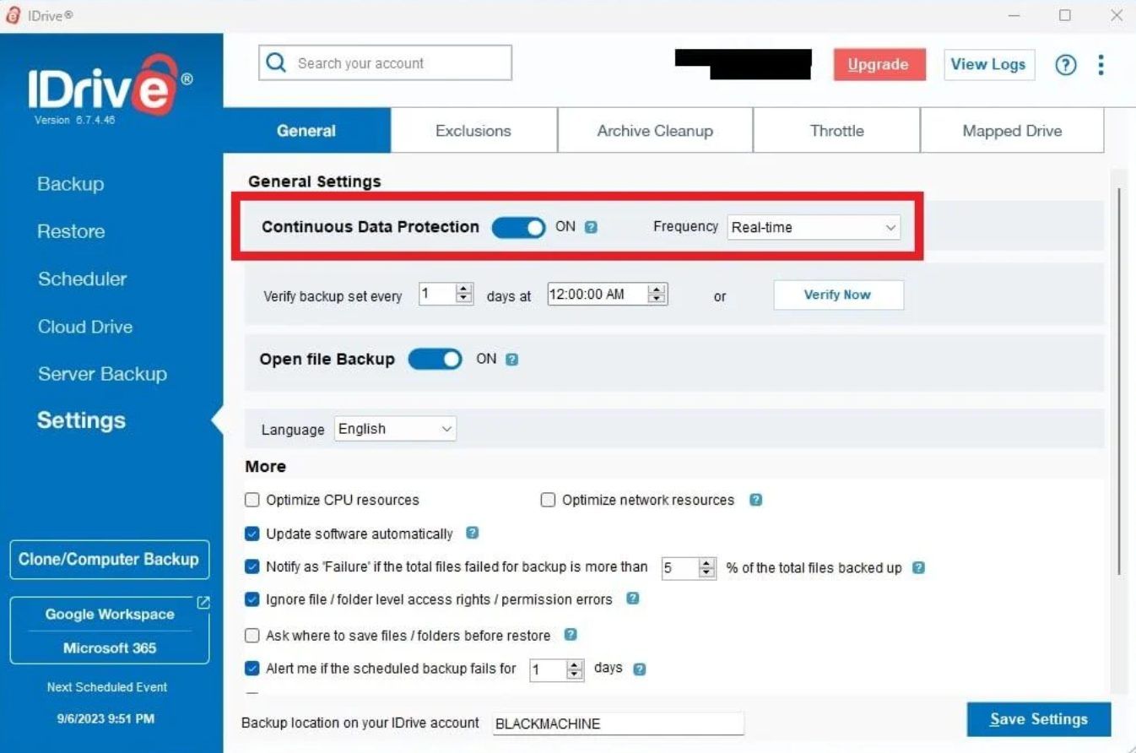Click the Verify Now button
The width and height of the screenshot is (1136, 753).
[838, 295]
